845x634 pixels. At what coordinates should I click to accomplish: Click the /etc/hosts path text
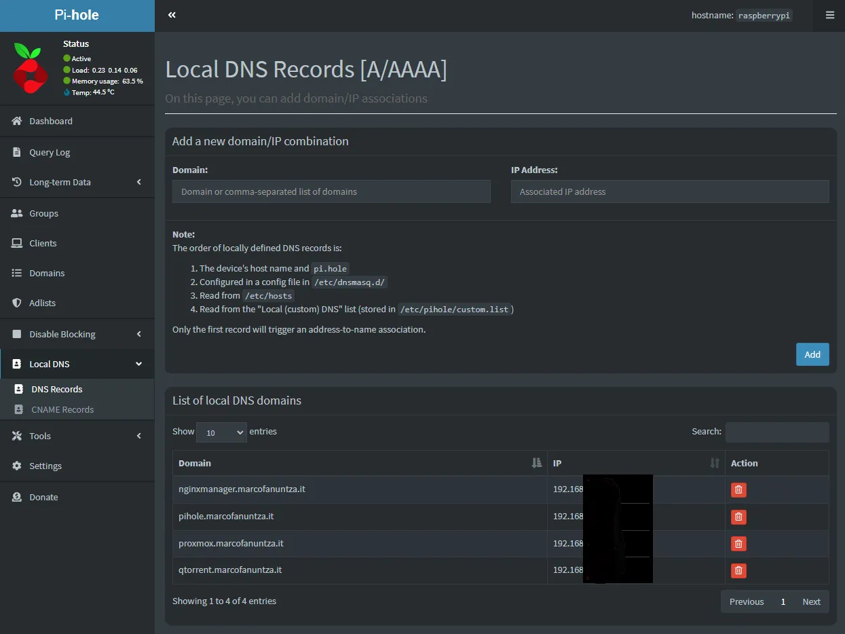(x=268, y=296)
